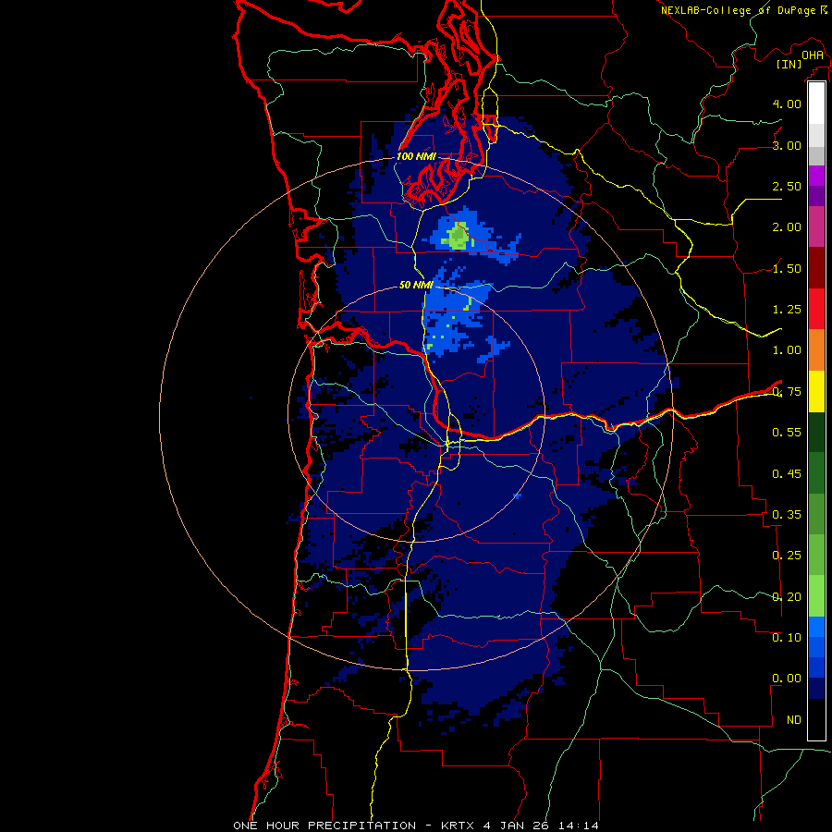The height and width of the screenshot is (832, 832).
Task: Click the 0.00 legend value
Action: coord(787,679)
